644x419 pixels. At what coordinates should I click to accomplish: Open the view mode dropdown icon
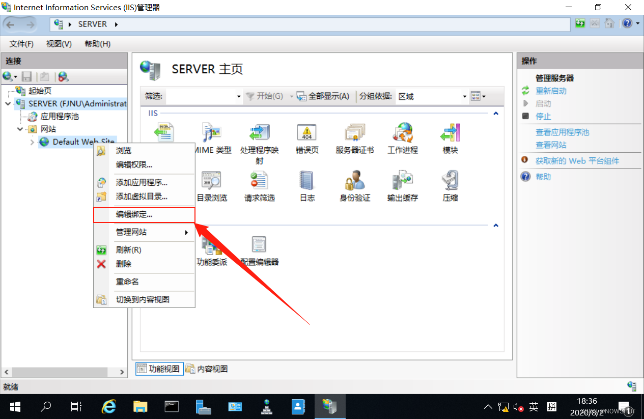pos(478,96)
